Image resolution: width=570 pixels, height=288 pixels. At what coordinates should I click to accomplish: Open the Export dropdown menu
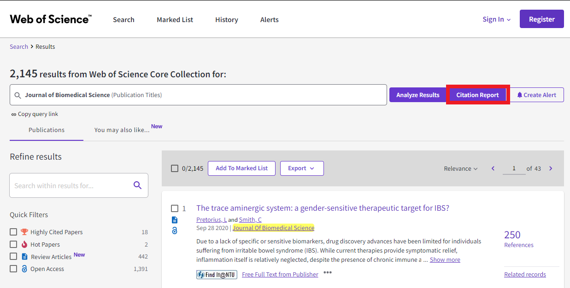(302, 168)
